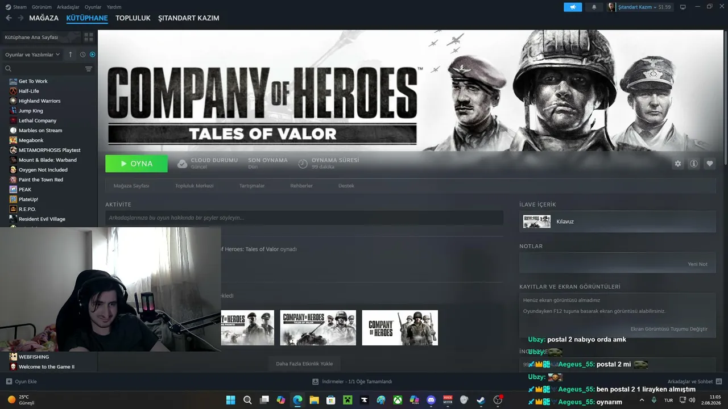
Task: Select Mount & Blade: Warband in the list
Action: point(47,160)
